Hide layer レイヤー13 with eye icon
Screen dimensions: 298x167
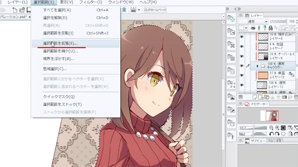point(242,75)
